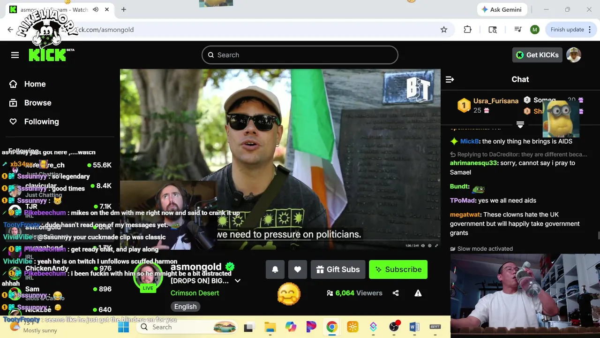This screenshot has height=338, width=600.
Task: Go back in the Chrome browser
Action: click(x=10, y=30)
